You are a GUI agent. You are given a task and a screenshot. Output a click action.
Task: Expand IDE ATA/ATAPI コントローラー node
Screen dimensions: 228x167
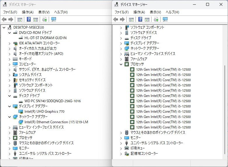click(x=10, y=43)
